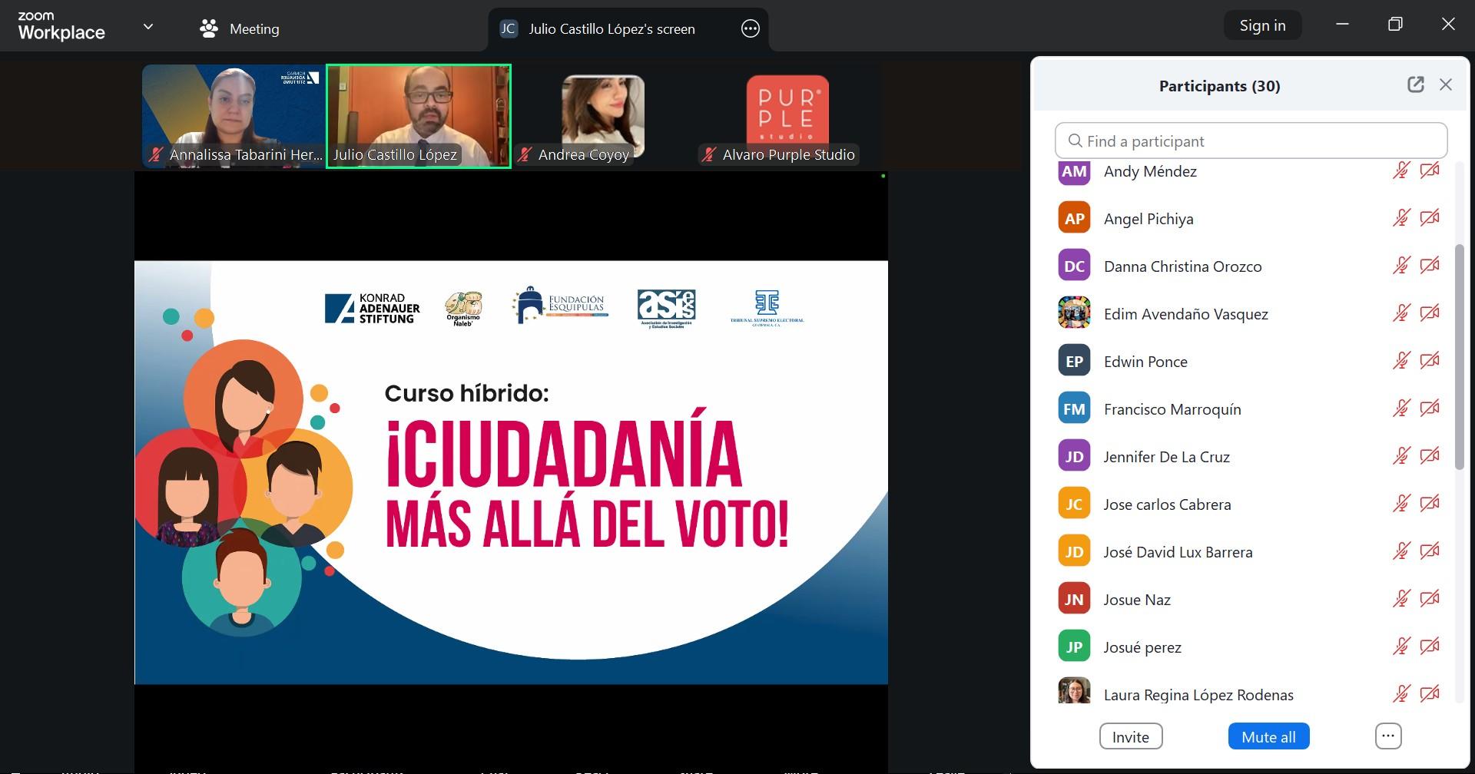Click the Mute all button
Image resolution: width=1475 pixels, height=774 pixels.
[x=1268, y=736]
